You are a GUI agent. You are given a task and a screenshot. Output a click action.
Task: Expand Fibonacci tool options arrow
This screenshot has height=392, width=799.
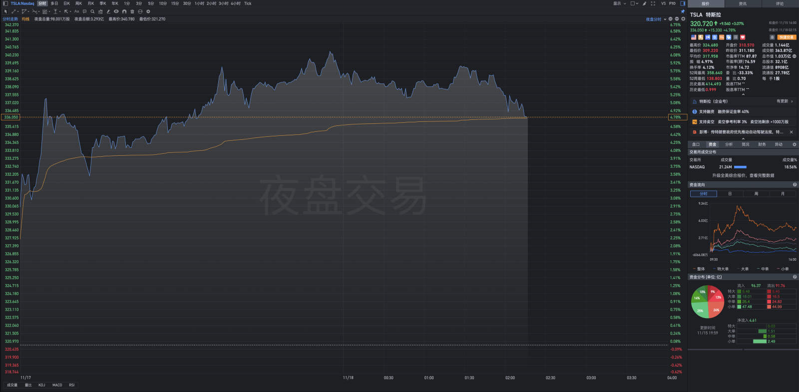coord(49,11)
